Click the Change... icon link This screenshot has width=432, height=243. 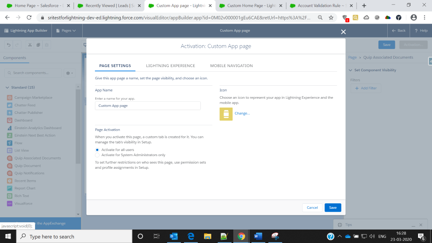(x=242, y=113)
